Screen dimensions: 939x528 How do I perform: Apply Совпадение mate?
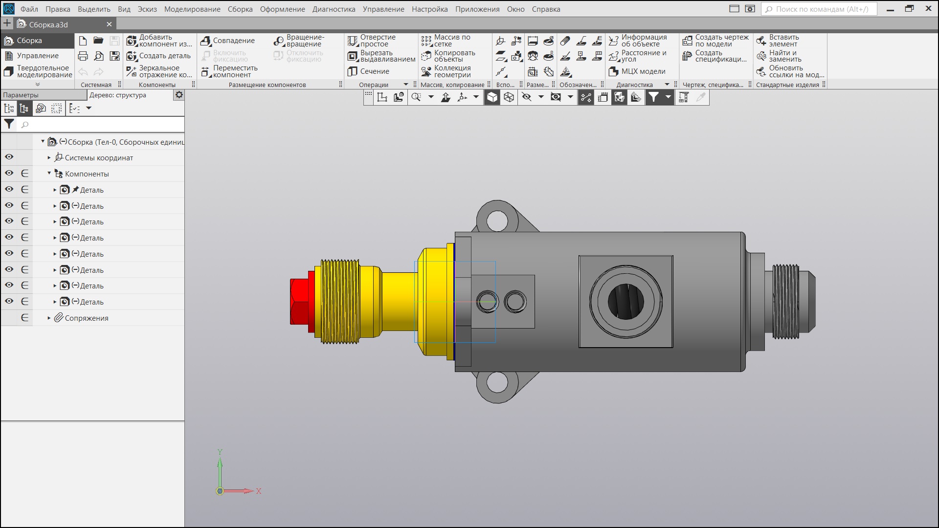click(x=228, y=41)
